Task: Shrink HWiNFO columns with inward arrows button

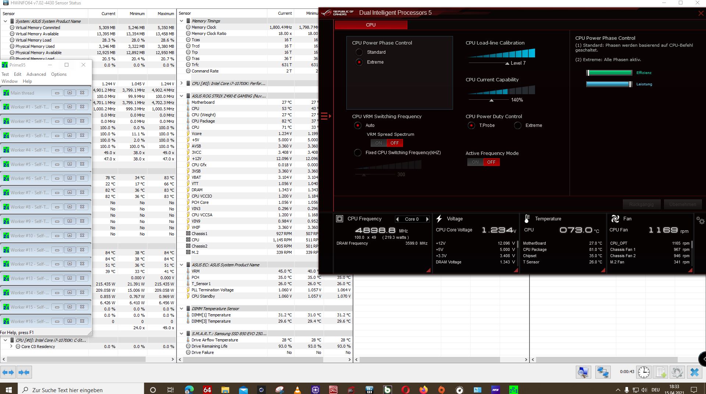Action: (24, 372)
